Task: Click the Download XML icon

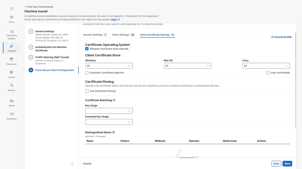Action: click(272, 37)
